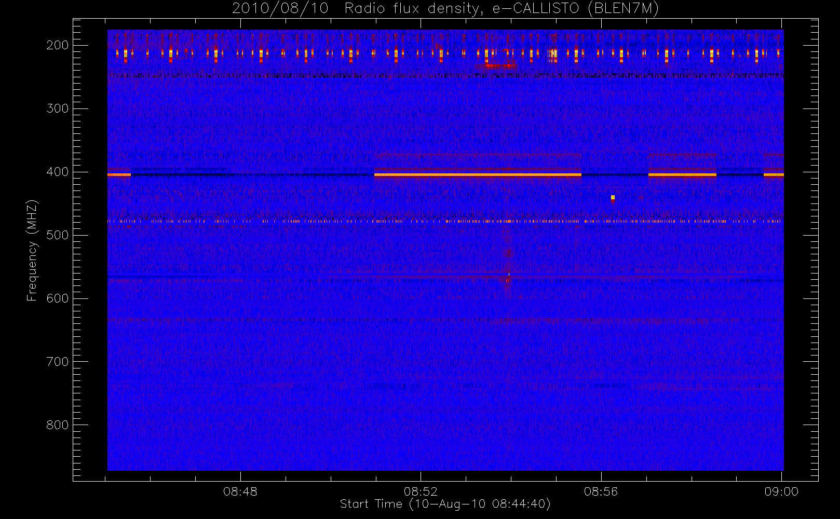The image size is (840, 519).
Task: Click the 300 frequency tick label
Action: click(57, 108)
